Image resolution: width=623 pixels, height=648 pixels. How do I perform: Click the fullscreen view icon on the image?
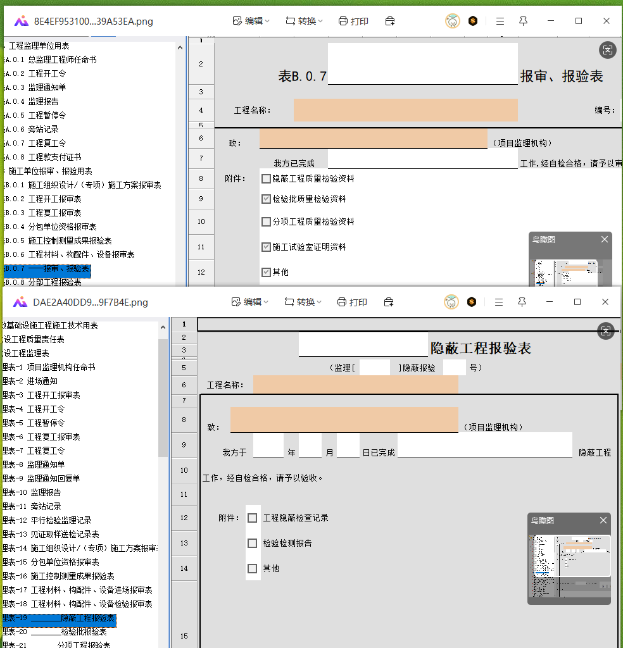click(607, 49)
